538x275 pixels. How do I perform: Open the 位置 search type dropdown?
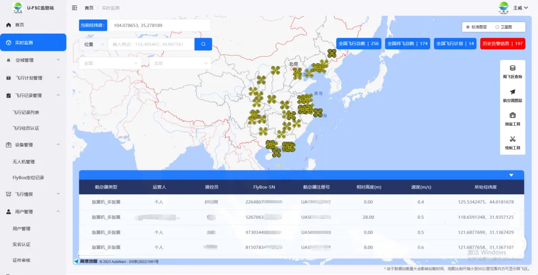point(92,44)
